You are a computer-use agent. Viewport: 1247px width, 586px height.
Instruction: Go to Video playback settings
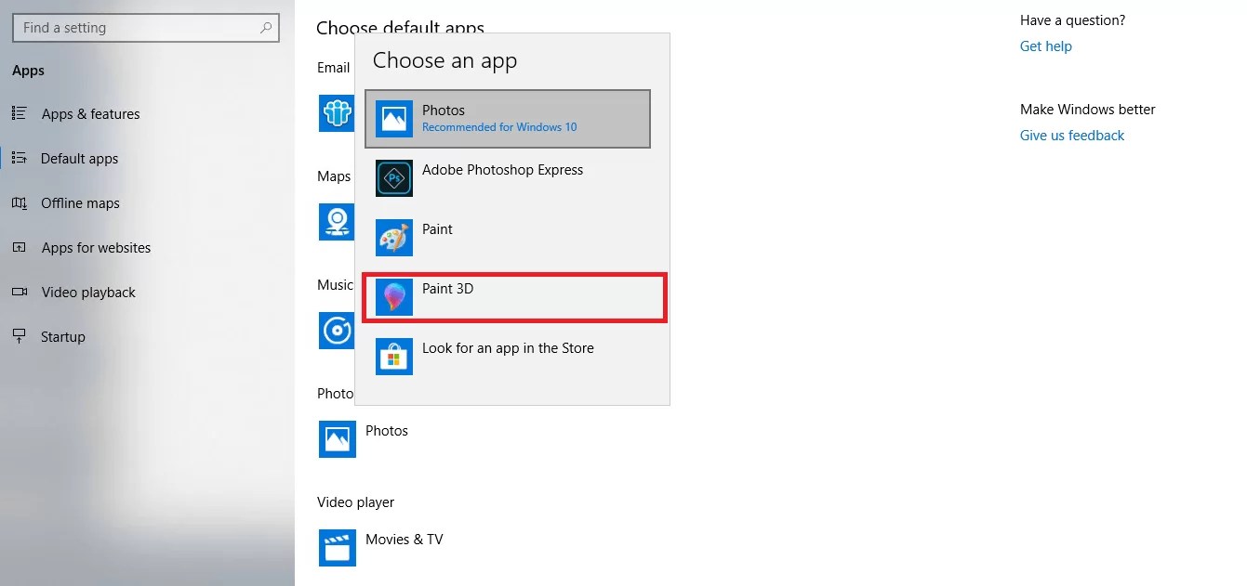click(x=86, y=292)
